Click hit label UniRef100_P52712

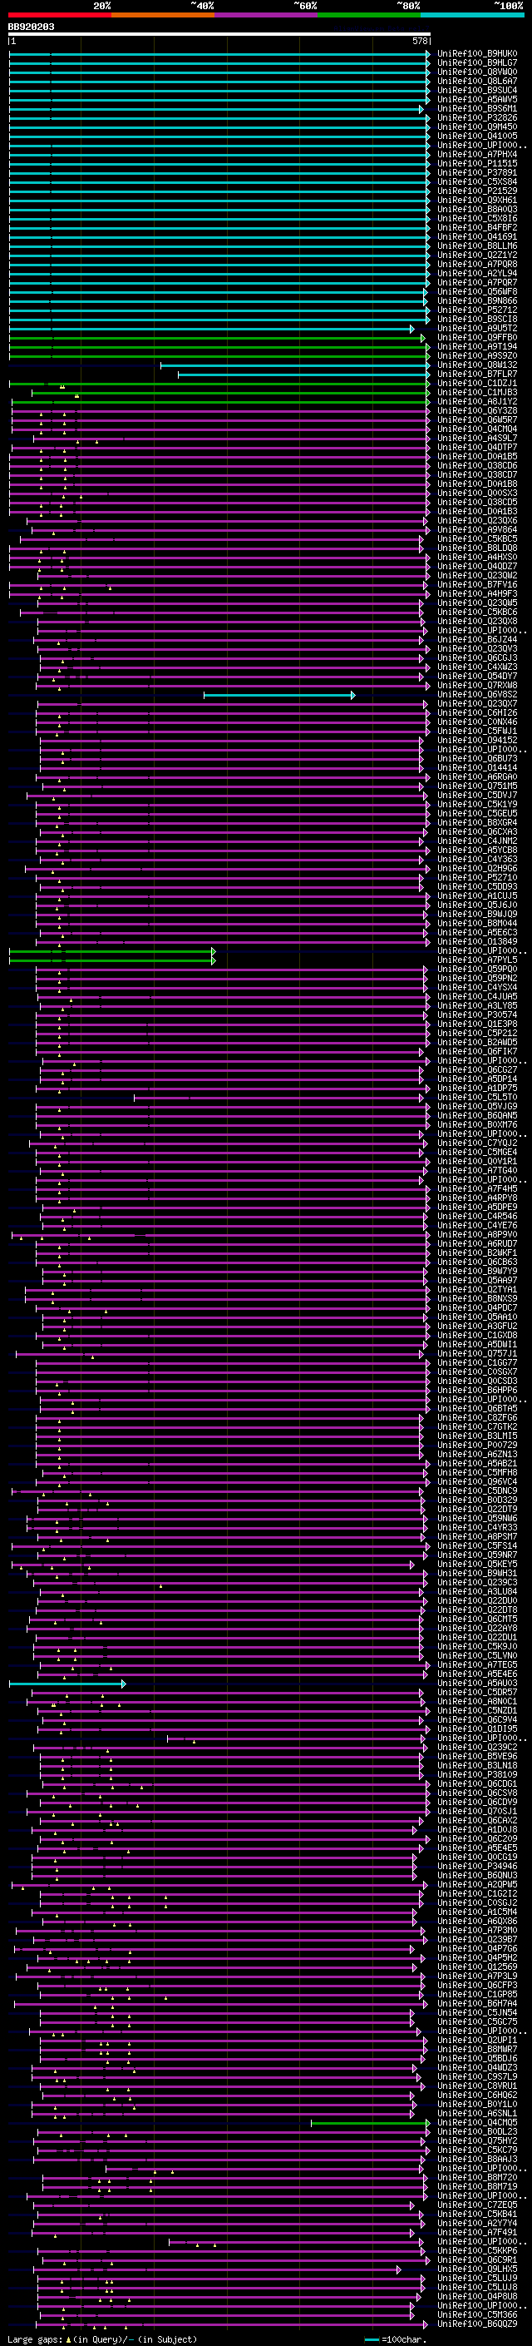[x=477, y=310]
